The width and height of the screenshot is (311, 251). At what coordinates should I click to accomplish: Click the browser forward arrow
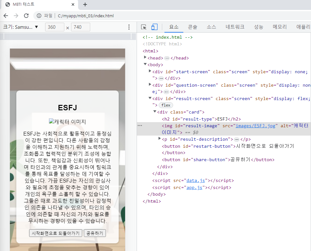16,16
